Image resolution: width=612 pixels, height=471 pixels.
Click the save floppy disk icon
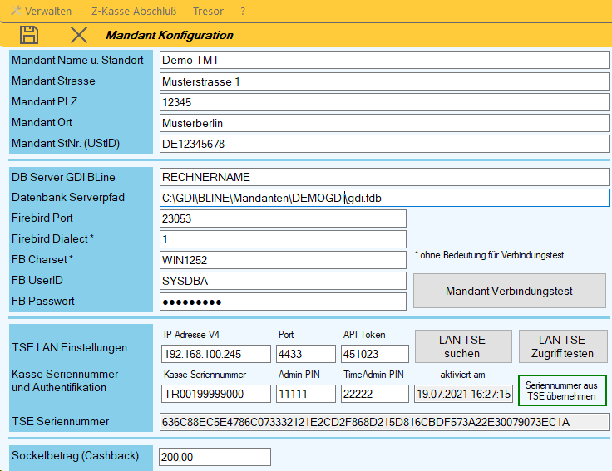click(x=29, y=35)
